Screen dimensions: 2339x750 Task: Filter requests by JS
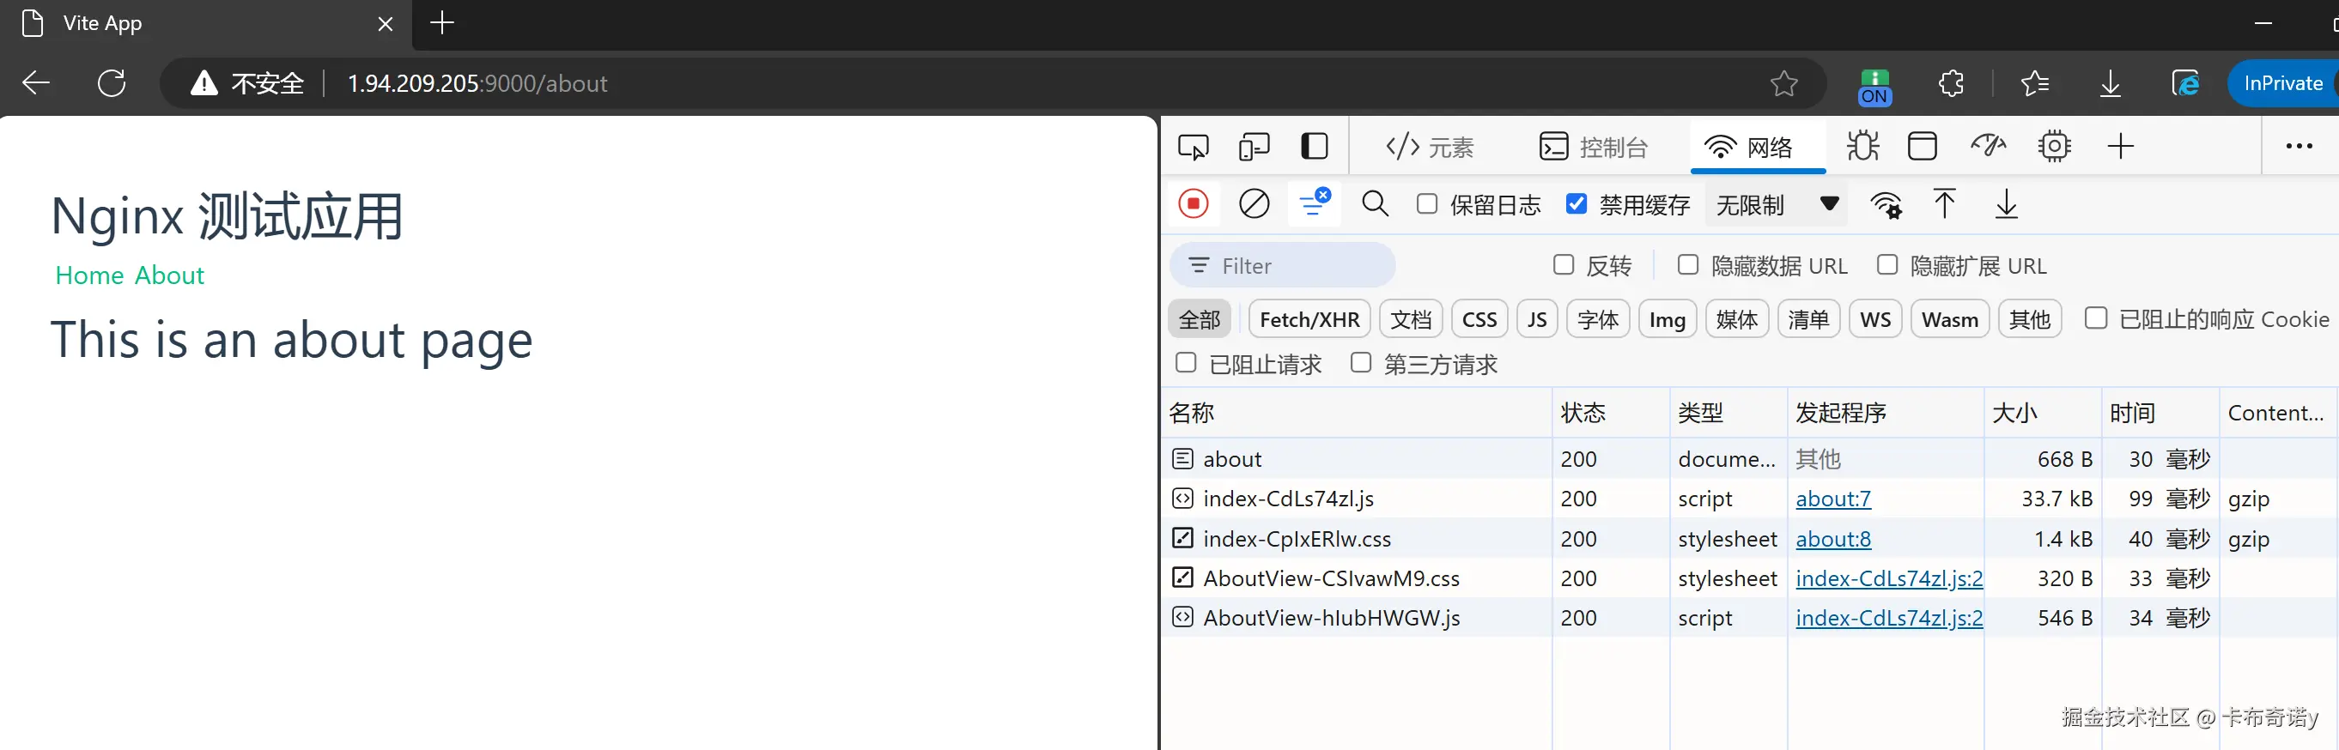coord(1536,319)
